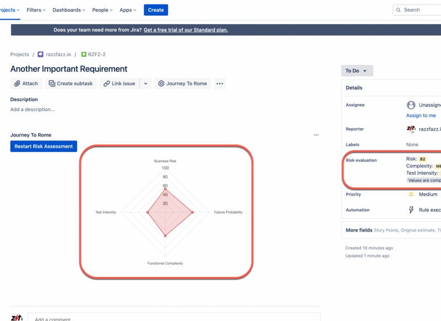Open the To Do status dropdown
The height and width of the screenshot is (321, 441).
tap(357, 71)
